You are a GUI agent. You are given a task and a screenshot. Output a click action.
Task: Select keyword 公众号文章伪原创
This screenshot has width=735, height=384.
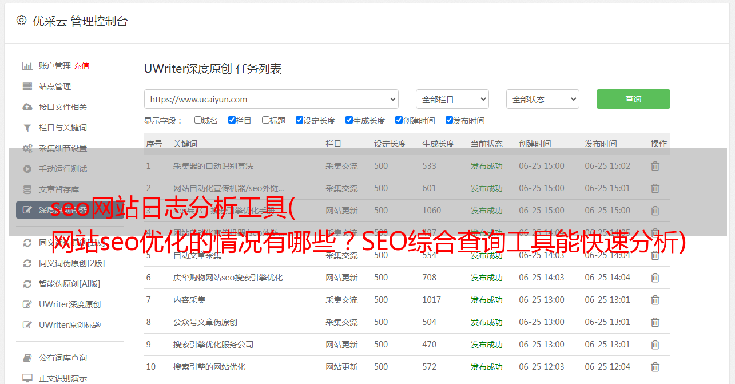205,322
